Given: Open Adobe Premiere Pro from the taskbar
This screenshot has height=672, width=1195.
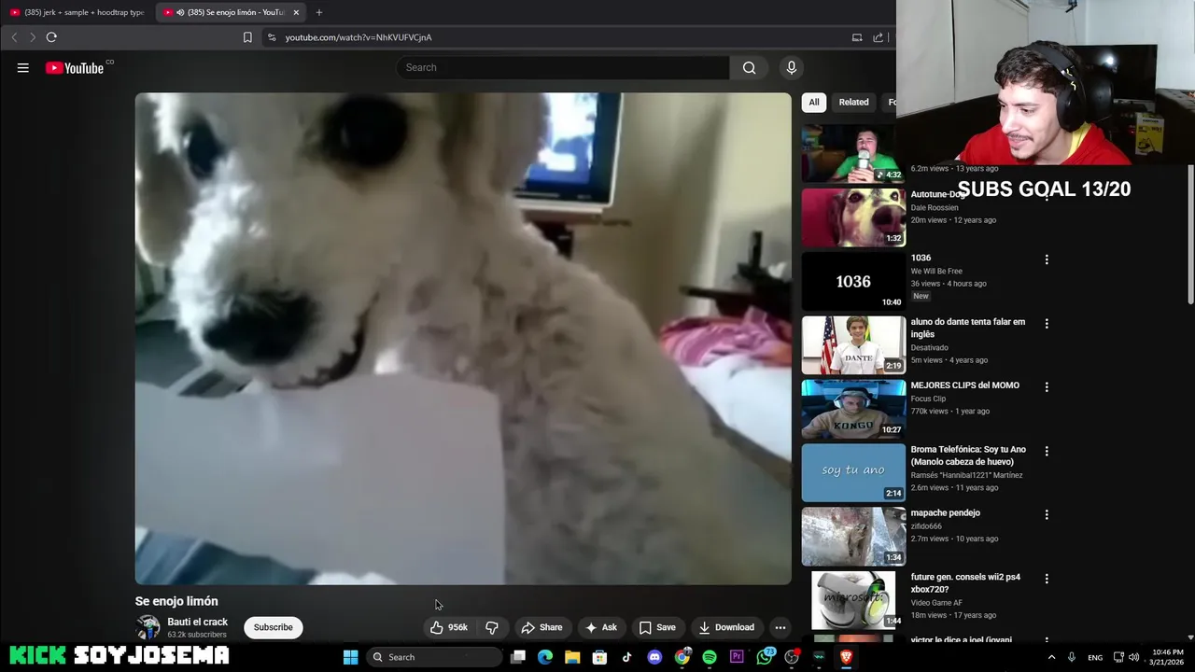Looking at the screenshot, I should pos(737,657).
